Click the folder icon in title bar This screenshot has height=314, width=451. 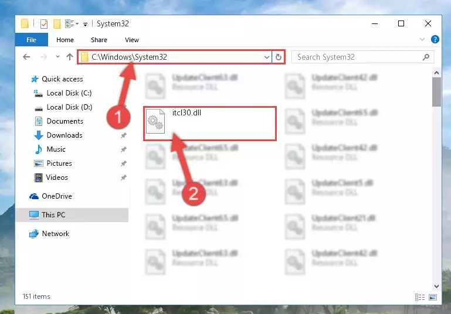pos(25,23)
